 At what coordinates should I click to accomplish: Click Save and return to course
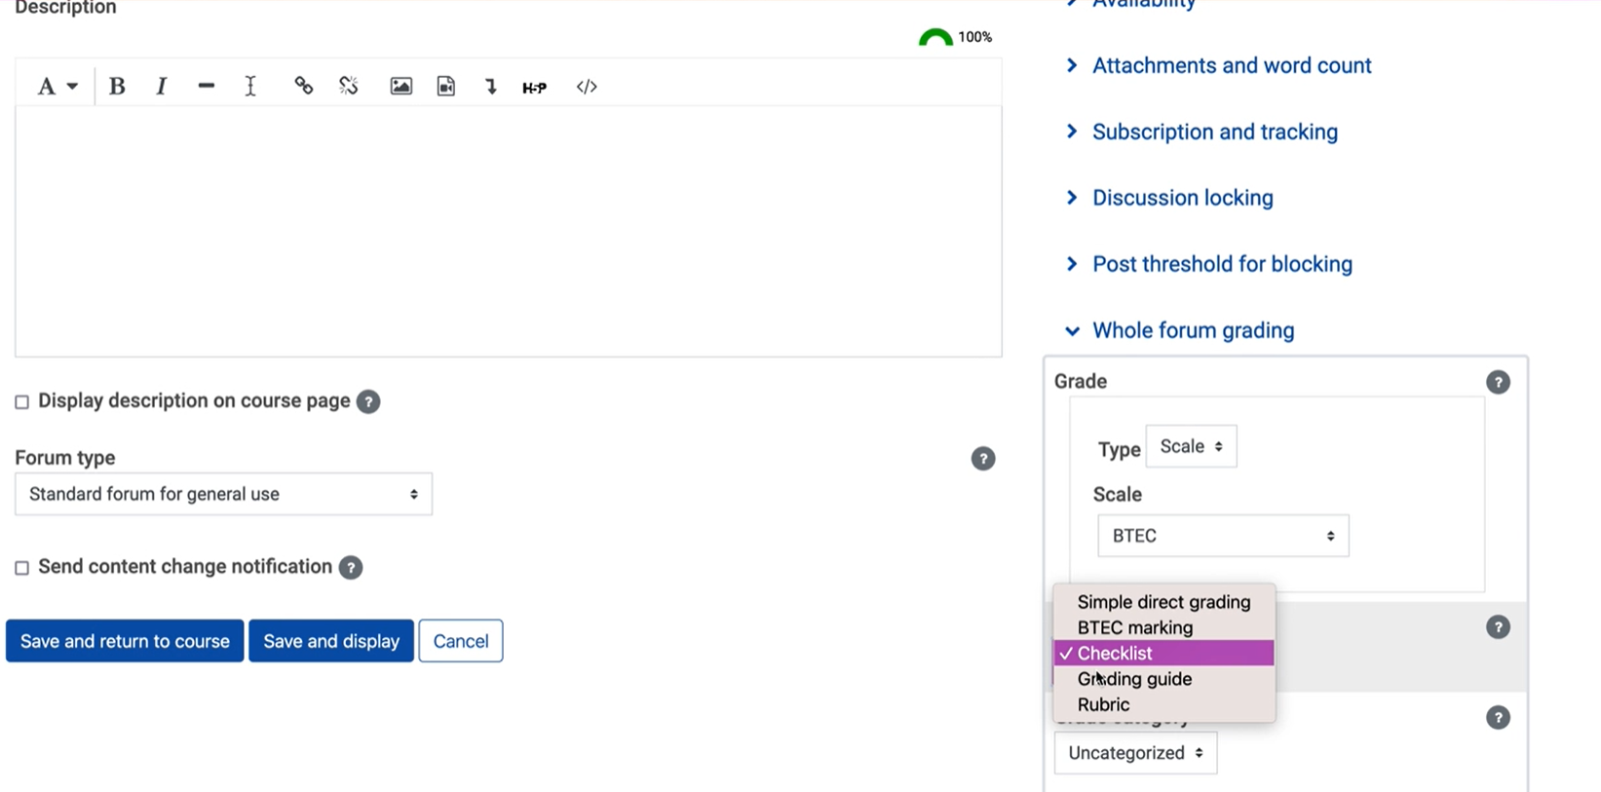(x=125, y=641)
